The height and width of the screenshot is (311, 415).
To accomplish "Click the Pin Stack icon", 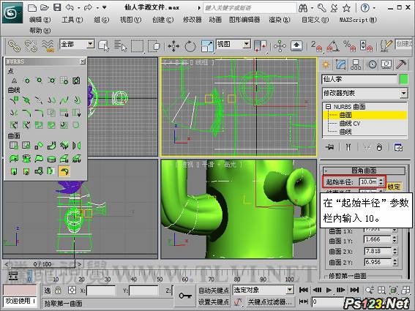I will click(x=329, y=147).
